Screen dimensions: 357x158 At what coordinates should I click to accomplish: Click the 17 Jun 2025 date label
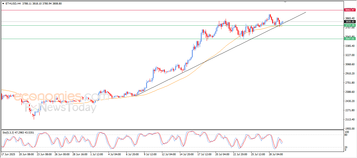8,154
